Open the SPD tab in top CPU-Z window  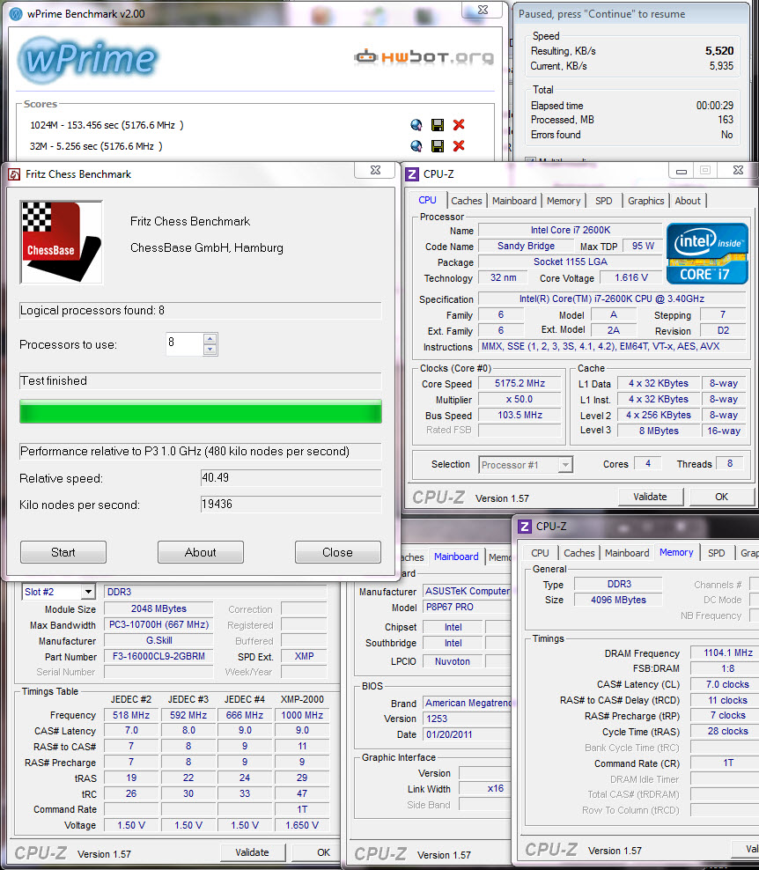(604, 201)
